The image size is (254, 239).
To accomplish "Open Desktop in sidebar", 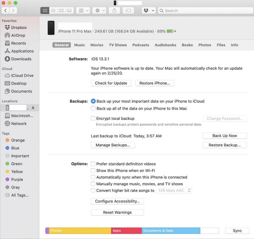I will (x=16, y=83).
